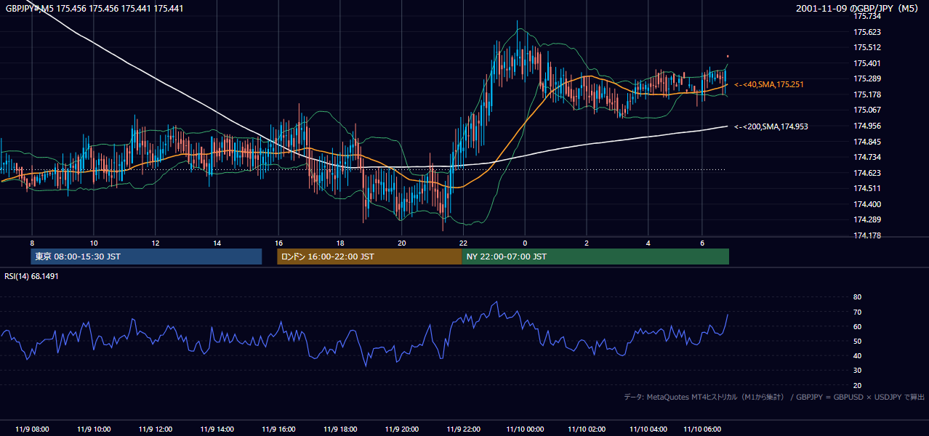Click price axis value 175.289
This screenshot has width=929, height=436.
click(867, 78)
